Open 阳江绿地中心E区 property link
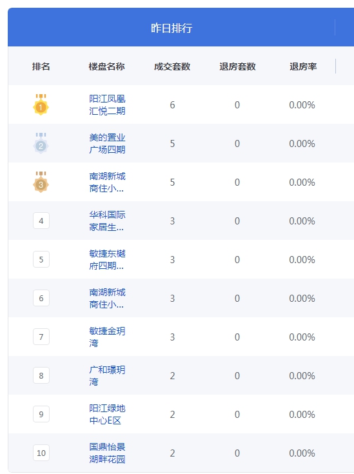Screen dimensions: 354x474 tap(107, 415)
